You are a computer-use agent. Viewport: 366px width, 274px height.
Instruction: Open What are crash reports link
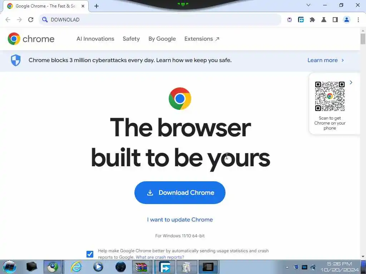click(x=160, y=257)
